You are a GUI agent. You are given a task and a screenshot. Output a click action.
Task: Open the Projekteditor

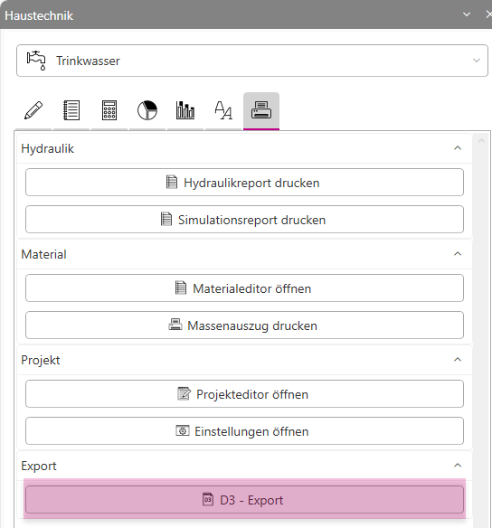coord(244,393)
